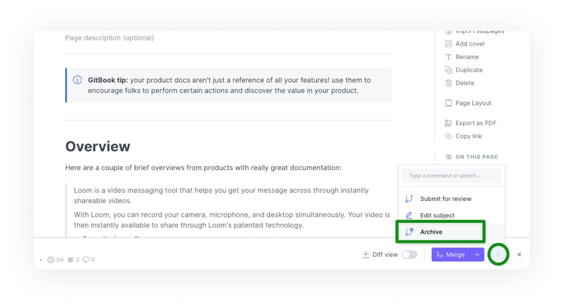Click the purple Merge button
This screenshot has height=304, width=564.
coord(451,254)
